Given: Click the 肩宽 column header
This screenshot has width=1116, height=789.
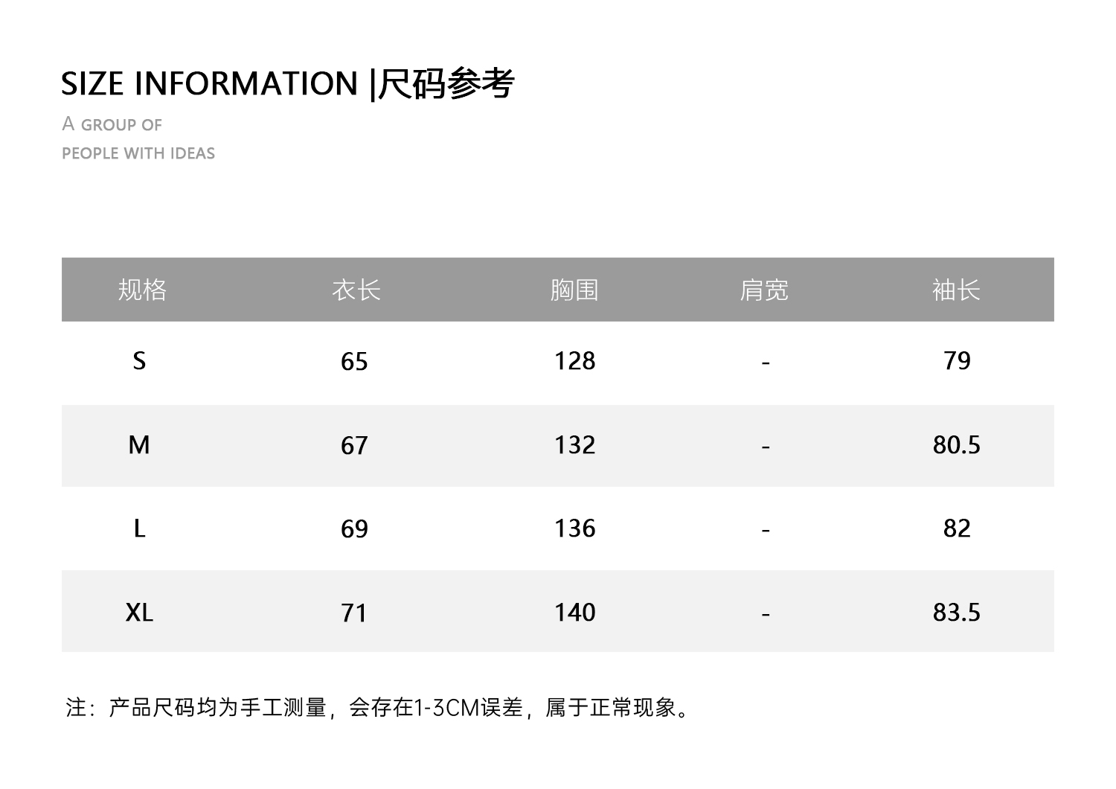Looking at the screenshot, I should tap(764, 290).
